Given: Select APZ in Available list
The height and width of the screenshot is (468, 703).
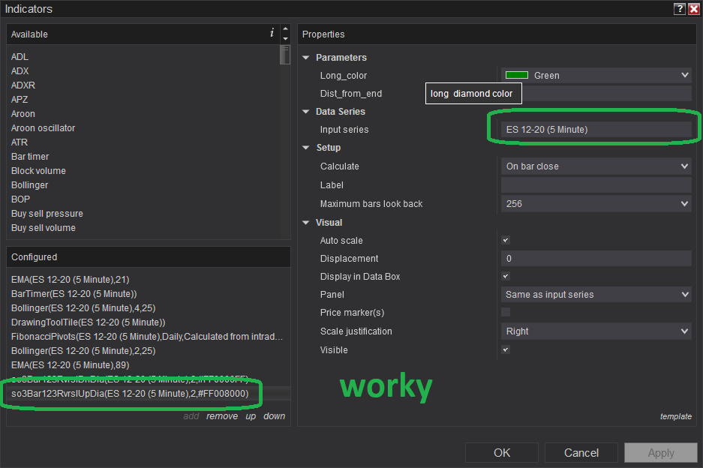Looking at the screenshot, I should pyautogui.click(x=20, y=100).
